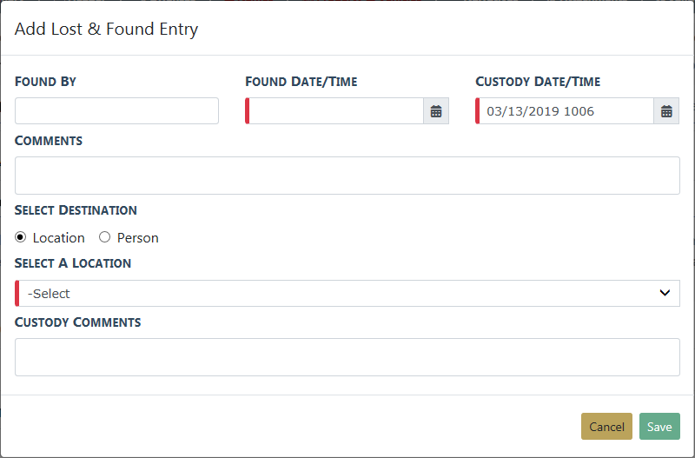Click the Select A Location label
Screen dimensions: 695x458
point(73,262)
